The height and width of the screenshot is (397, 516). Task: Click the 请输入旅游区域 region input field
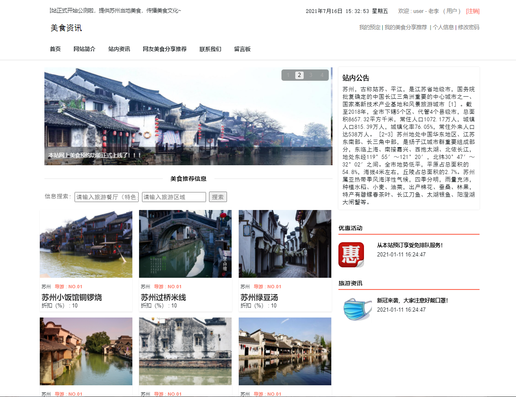[x=173, y=197]
